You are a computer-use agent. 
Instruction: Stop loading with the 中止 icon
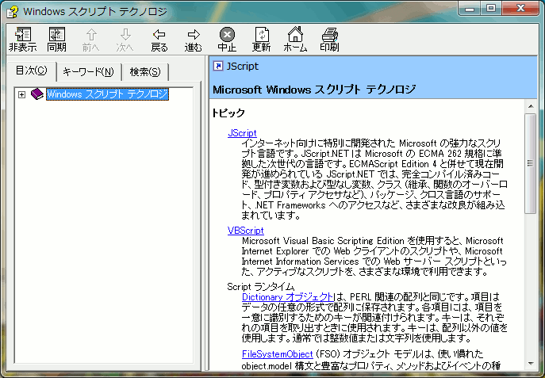click(227, 38)
